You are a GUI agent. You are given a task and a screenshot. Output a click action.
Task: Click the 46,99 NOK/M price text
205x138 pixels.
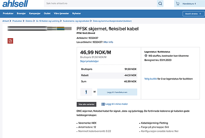click(x=96, y=52)
